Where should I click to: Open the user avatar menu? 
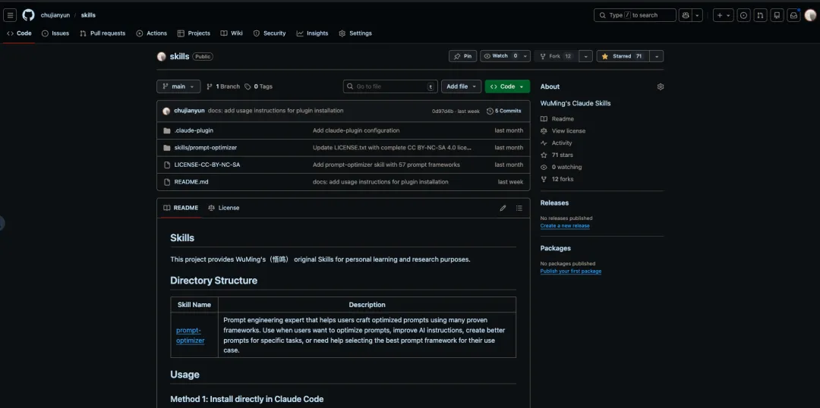(810, 15)
